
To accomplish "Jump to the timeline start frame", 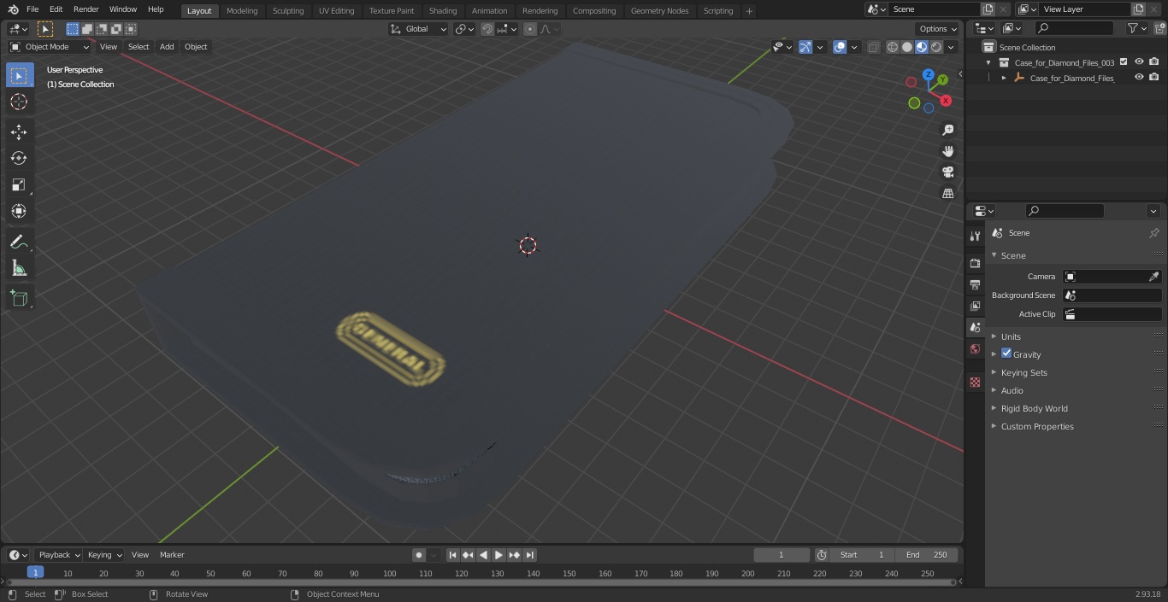I will 453,555.
